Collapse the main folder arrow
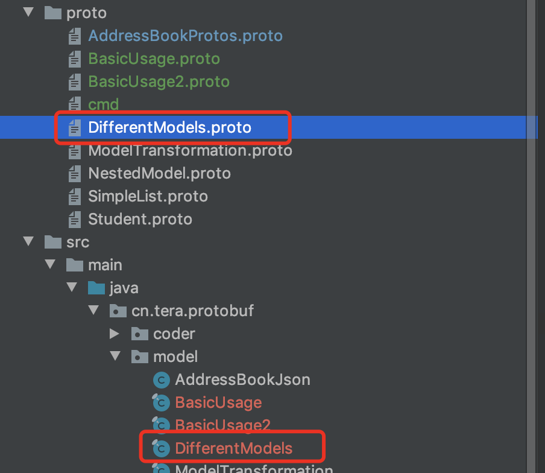Image resolution: width=545 pixels, height=473 pixels. click(x=51, y=264)
